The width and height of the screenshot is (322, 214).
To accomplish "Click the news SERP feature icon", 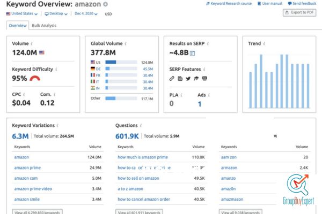I will click(x=180, y=79).
